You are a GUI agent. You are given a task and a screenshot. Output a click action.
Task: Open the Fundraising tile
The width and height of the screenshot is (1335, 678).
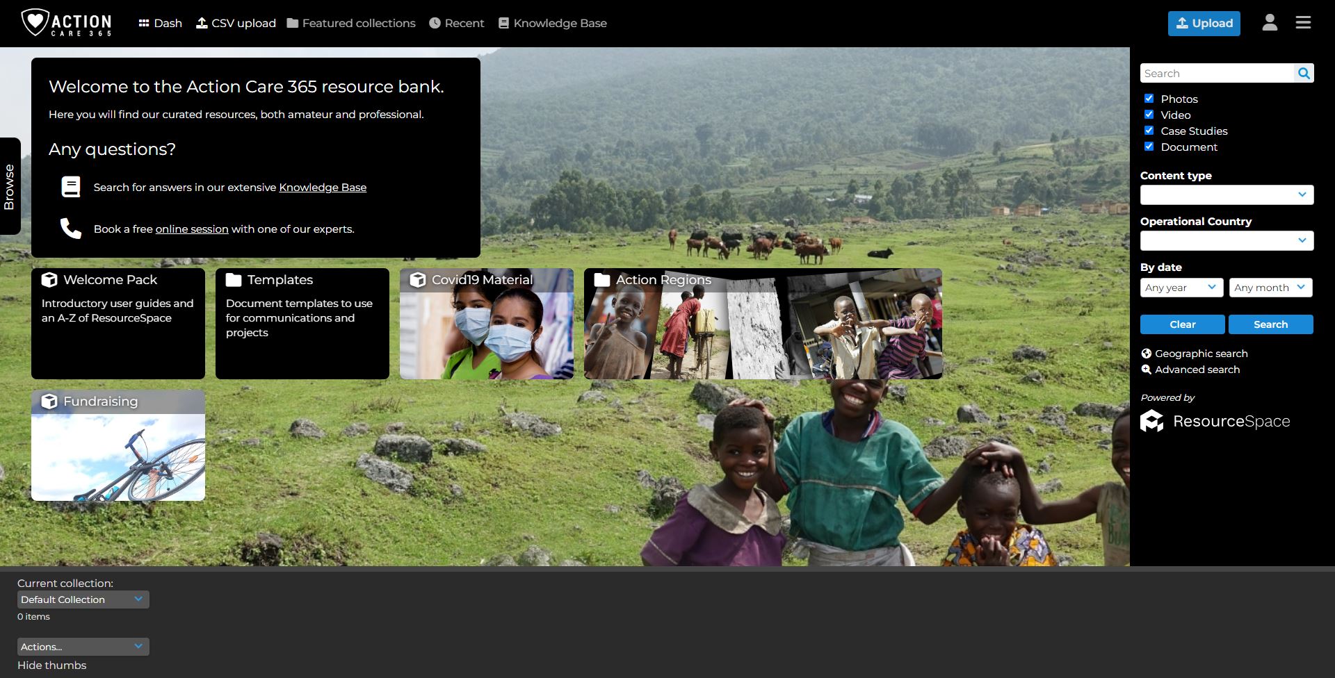118,445
